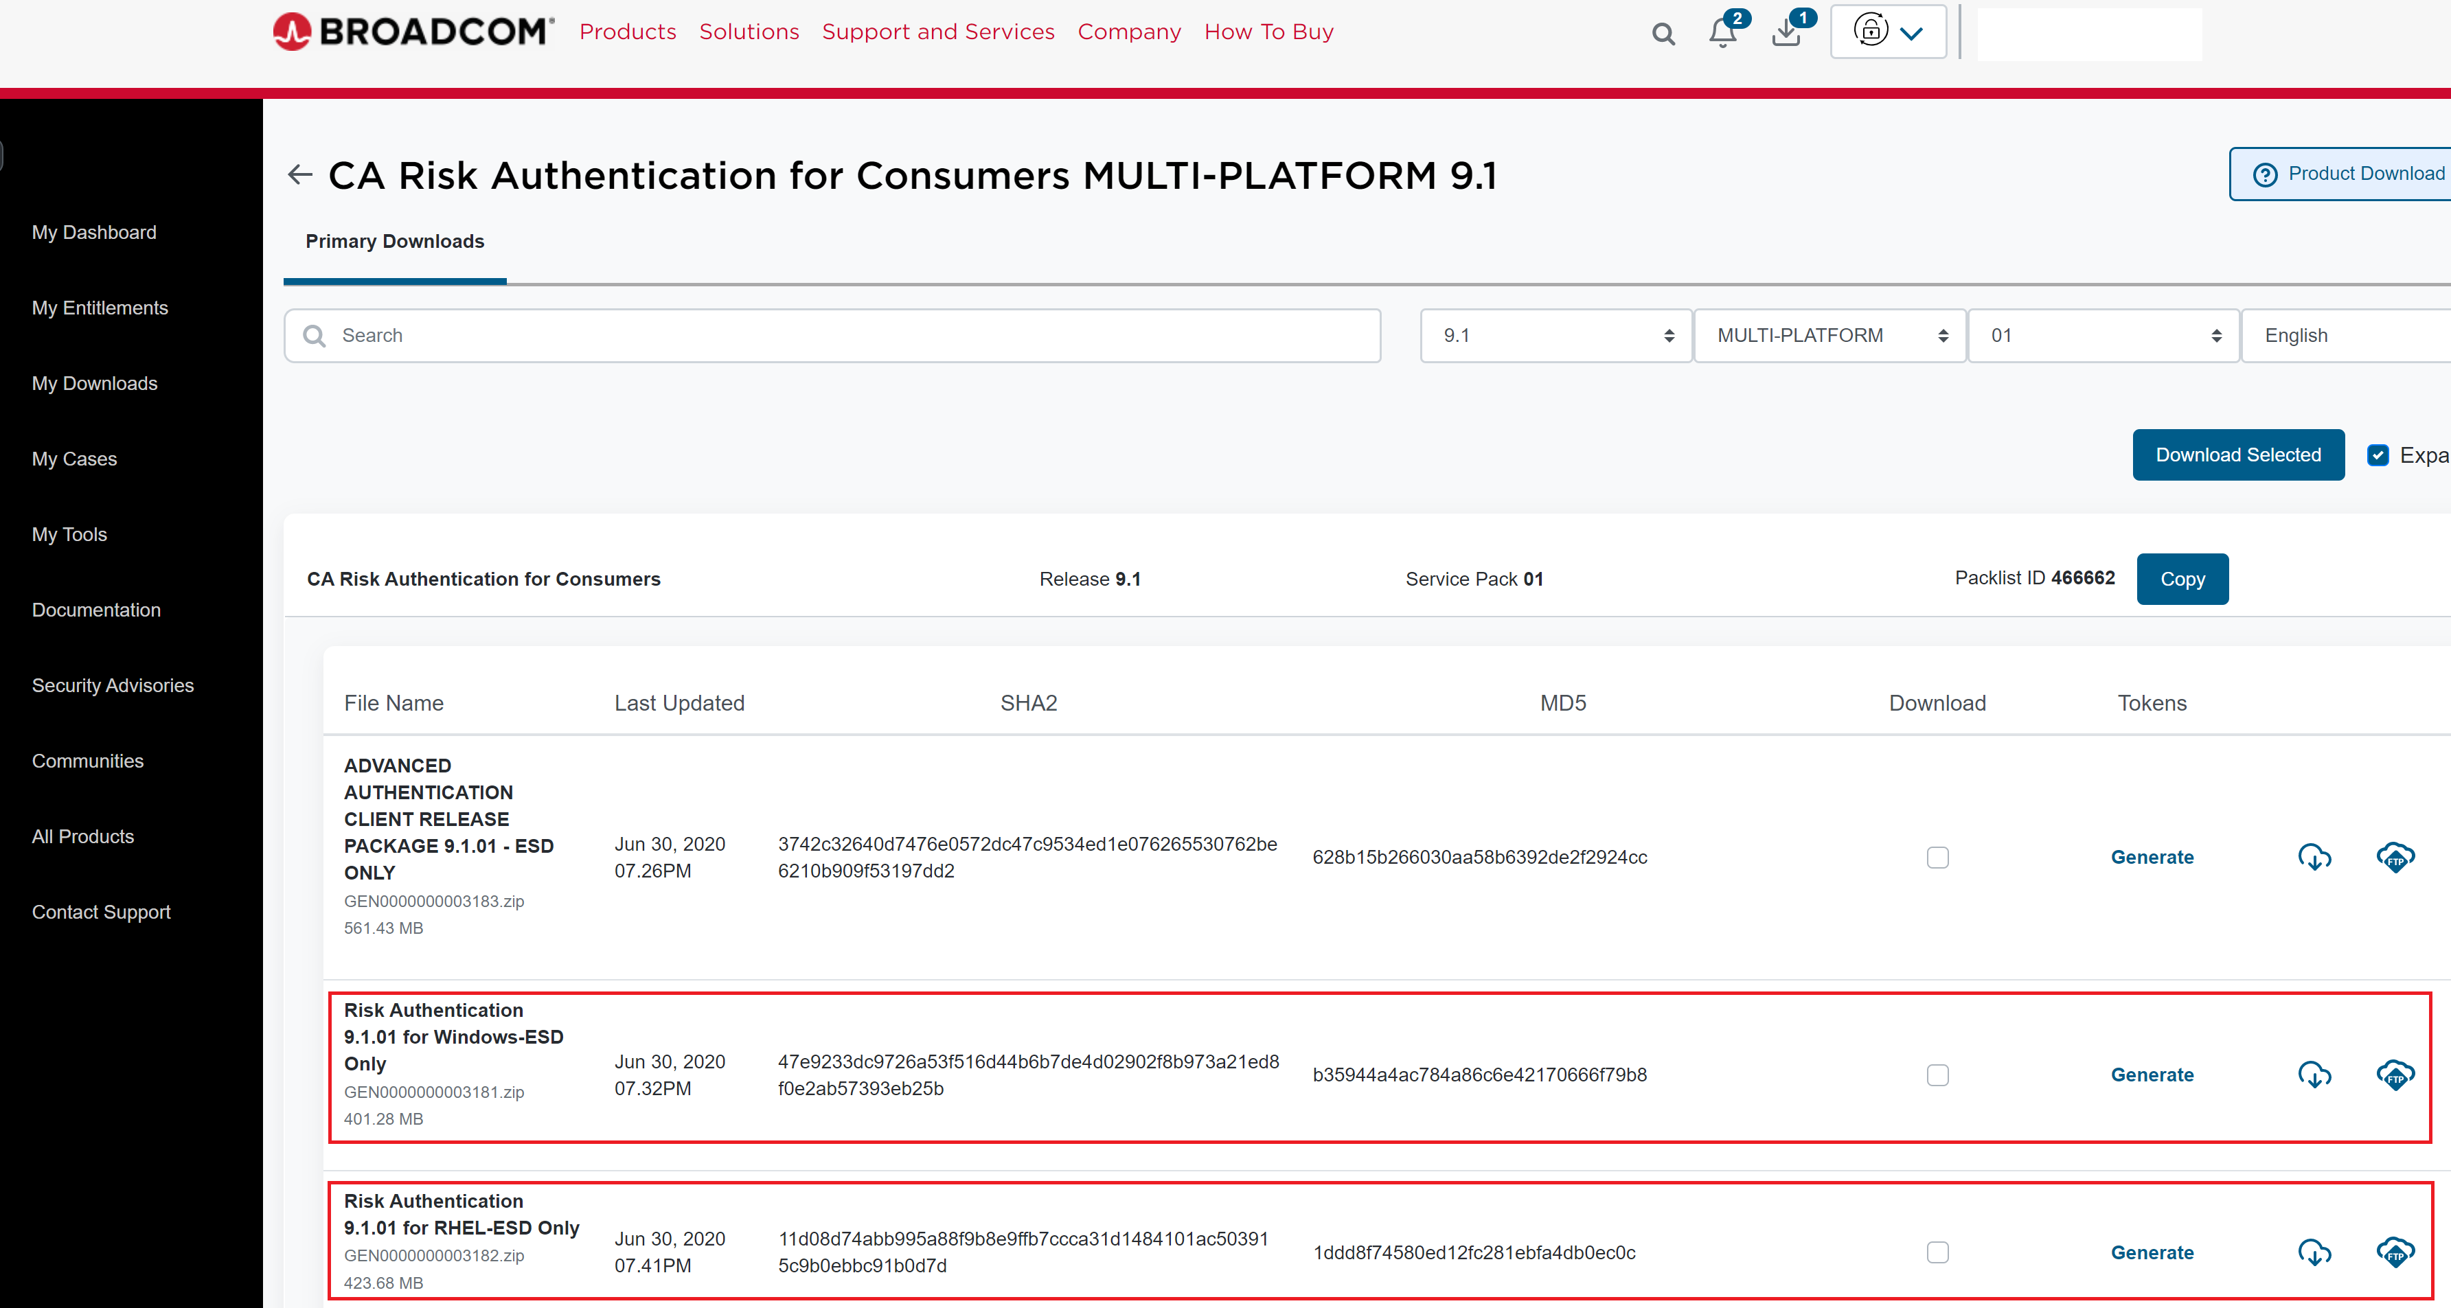Open the download queue icon in header

tap(1786, 33)
